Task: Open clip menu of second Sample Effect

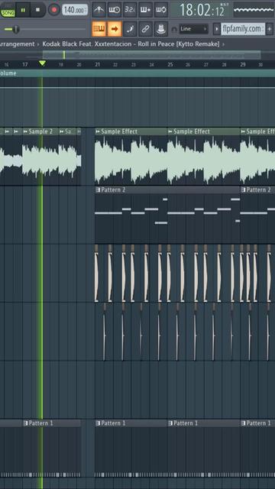Action: click(x=170, y=131)
